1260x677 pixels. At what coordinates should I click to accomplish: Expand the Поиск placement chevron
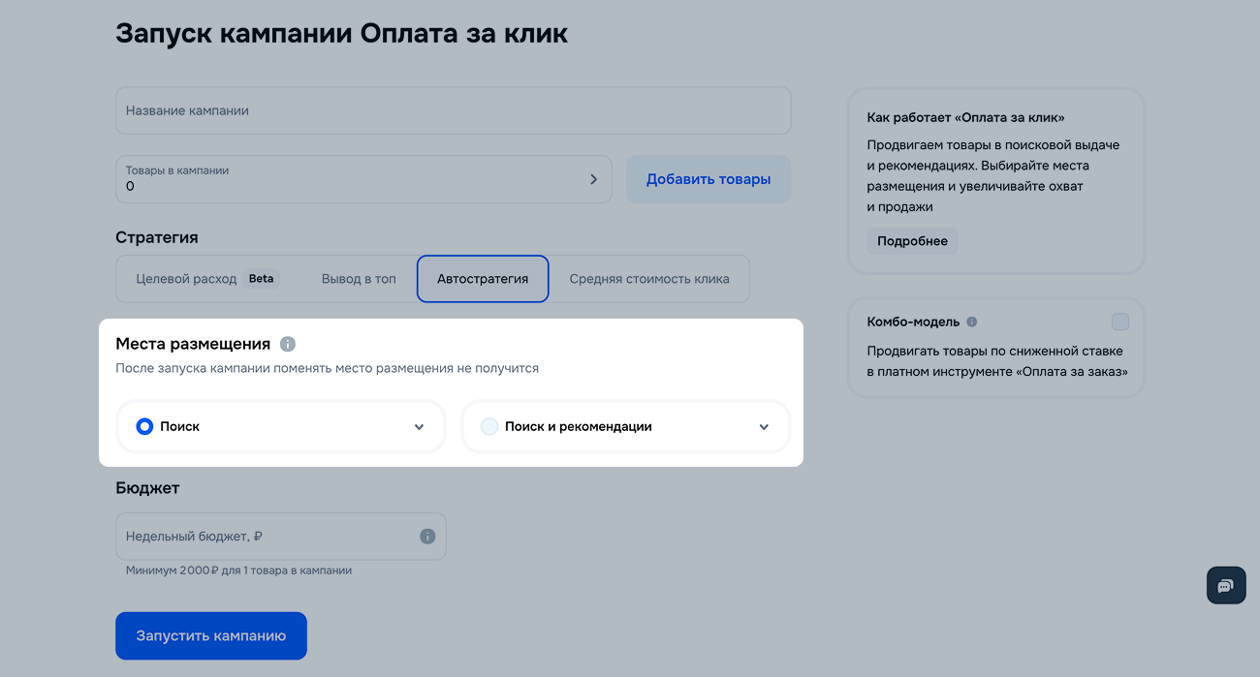[419, 427]
